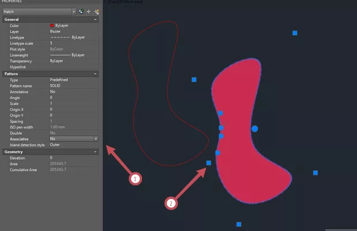This screenshot has width=357, height=231.
Task: Click the round grip on the hatch
Action: 255,129
